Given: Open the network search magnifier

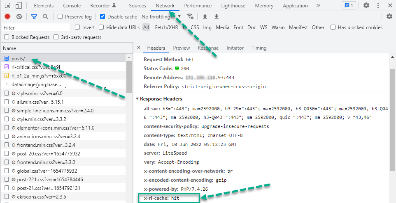Looking at the screenshot, I should click(45, 16).
